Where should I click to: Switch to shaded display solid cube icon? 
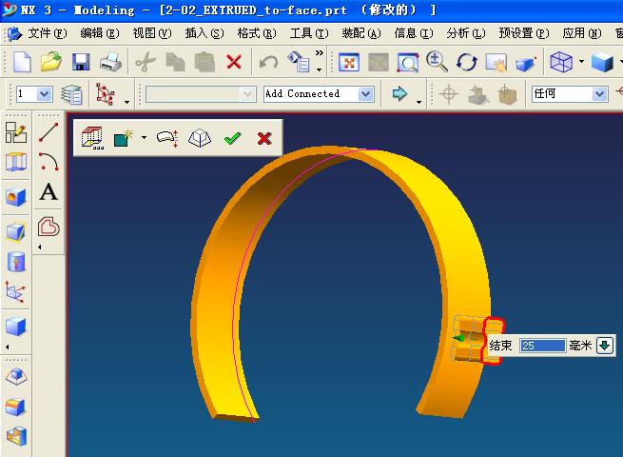pos(602,62)
